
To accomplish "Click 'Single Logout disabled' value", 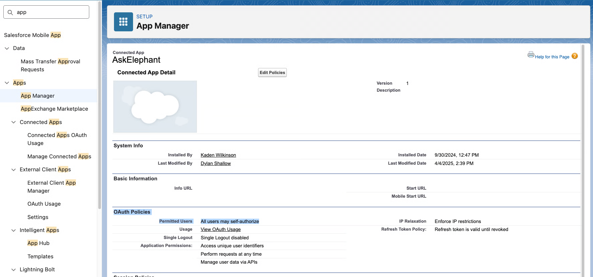I will coord(225,238).
